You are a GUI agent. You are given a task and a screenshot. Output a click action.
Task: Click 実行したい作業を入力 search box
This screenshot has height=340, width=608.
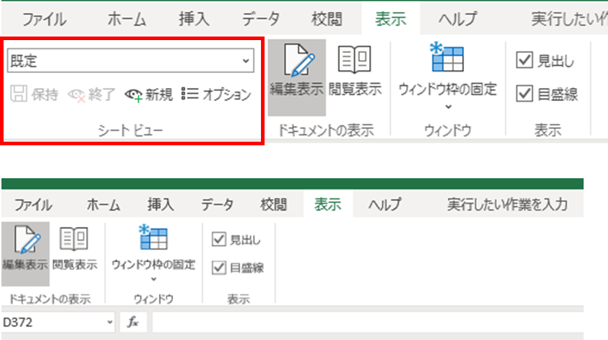(x=507, y=205)
